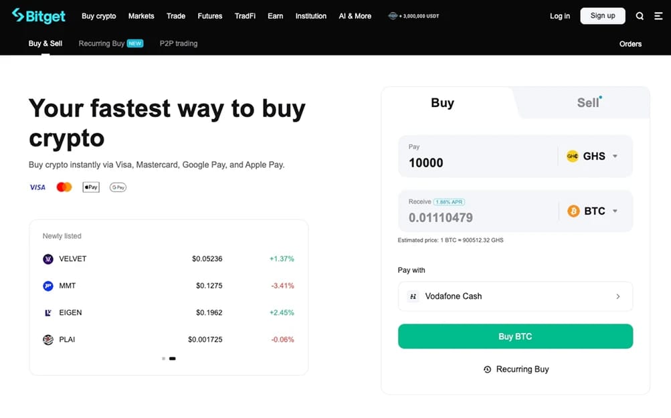The image size is (671, 418).
Task: Open the MMT listing name
Action: tap(67, 286)
